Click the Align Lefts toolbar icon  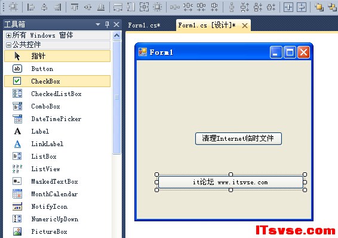click(30, 7)
